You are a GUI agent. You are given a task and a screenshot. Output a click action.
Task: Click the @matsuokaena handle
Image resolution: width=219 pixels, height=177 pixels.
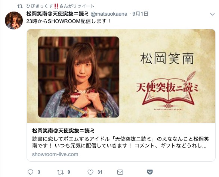109,14
